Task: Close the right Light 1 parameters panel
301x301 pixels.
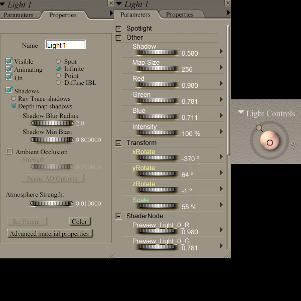Action: click(228, 3)
